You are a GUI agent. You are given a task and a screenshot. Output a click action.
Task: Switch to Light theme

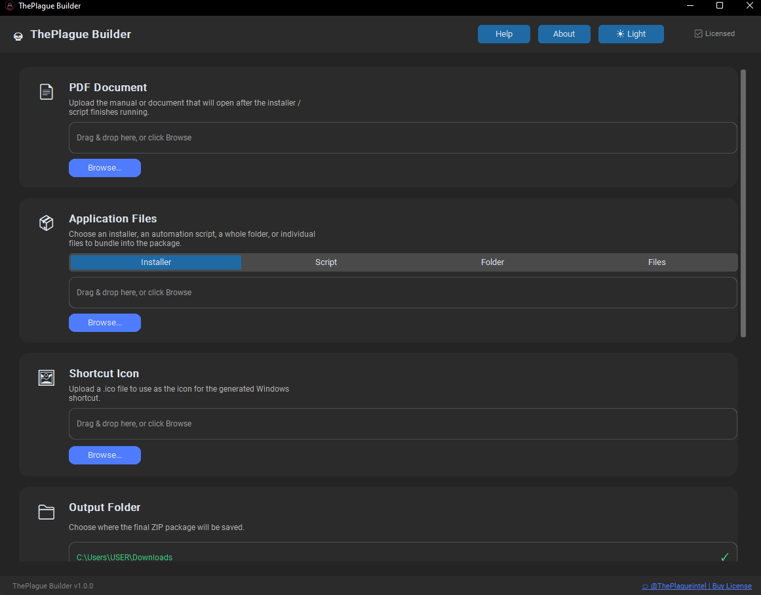pyautogui.click(x=631, y=34)
